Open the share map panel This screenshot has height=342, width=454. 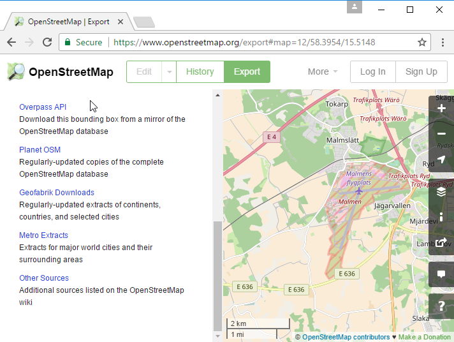tap(441, 242)
